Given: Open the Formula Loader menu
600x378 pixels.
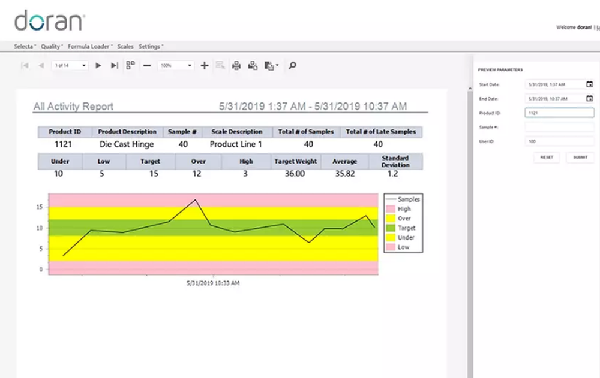Looking at the screenshot, I should pyautogui.click(x=90, y=46).
